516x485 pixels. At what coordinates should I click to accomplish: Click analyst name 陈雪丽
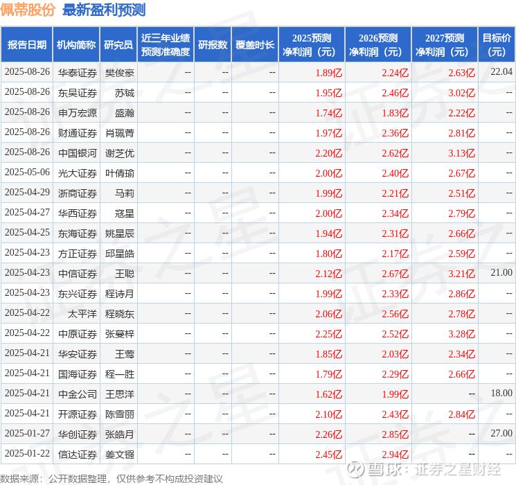[120, 414]
